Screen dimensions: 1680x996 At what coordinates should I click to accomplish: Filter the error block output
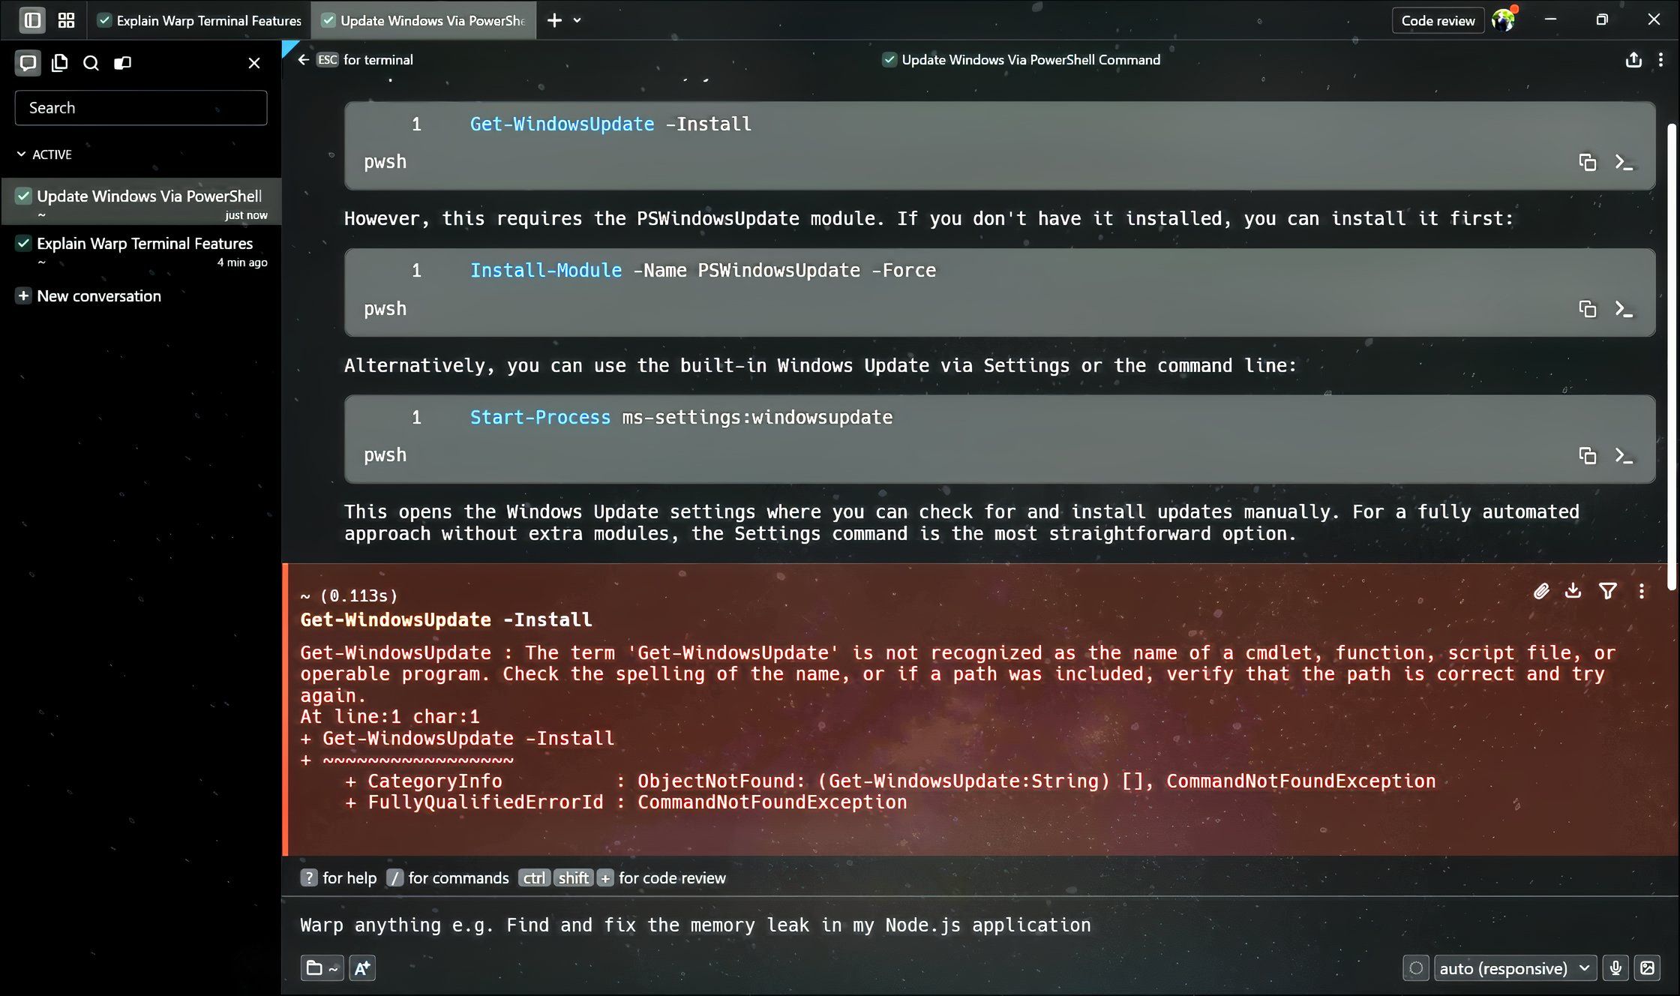[1608, 591]
